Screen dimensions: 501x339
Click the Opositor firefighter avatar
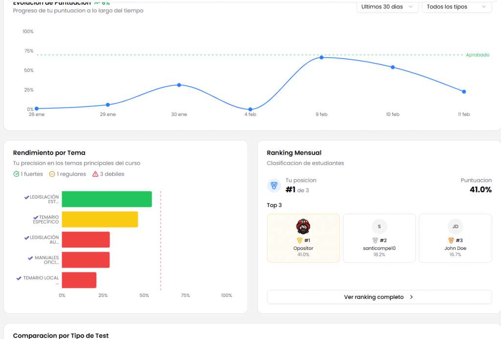(x=303, y=226)
